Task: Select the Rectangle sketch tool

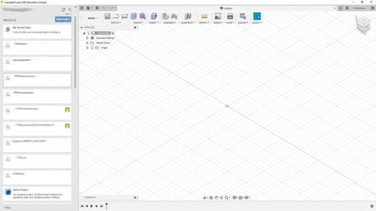Action: point(125,16)
